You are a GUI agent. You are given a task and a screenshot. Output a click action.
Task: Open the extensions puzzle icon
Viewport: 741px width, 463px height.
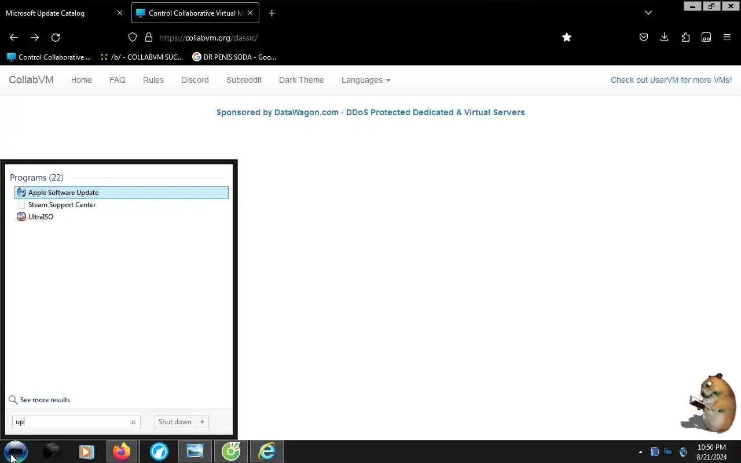coord(685,37)
